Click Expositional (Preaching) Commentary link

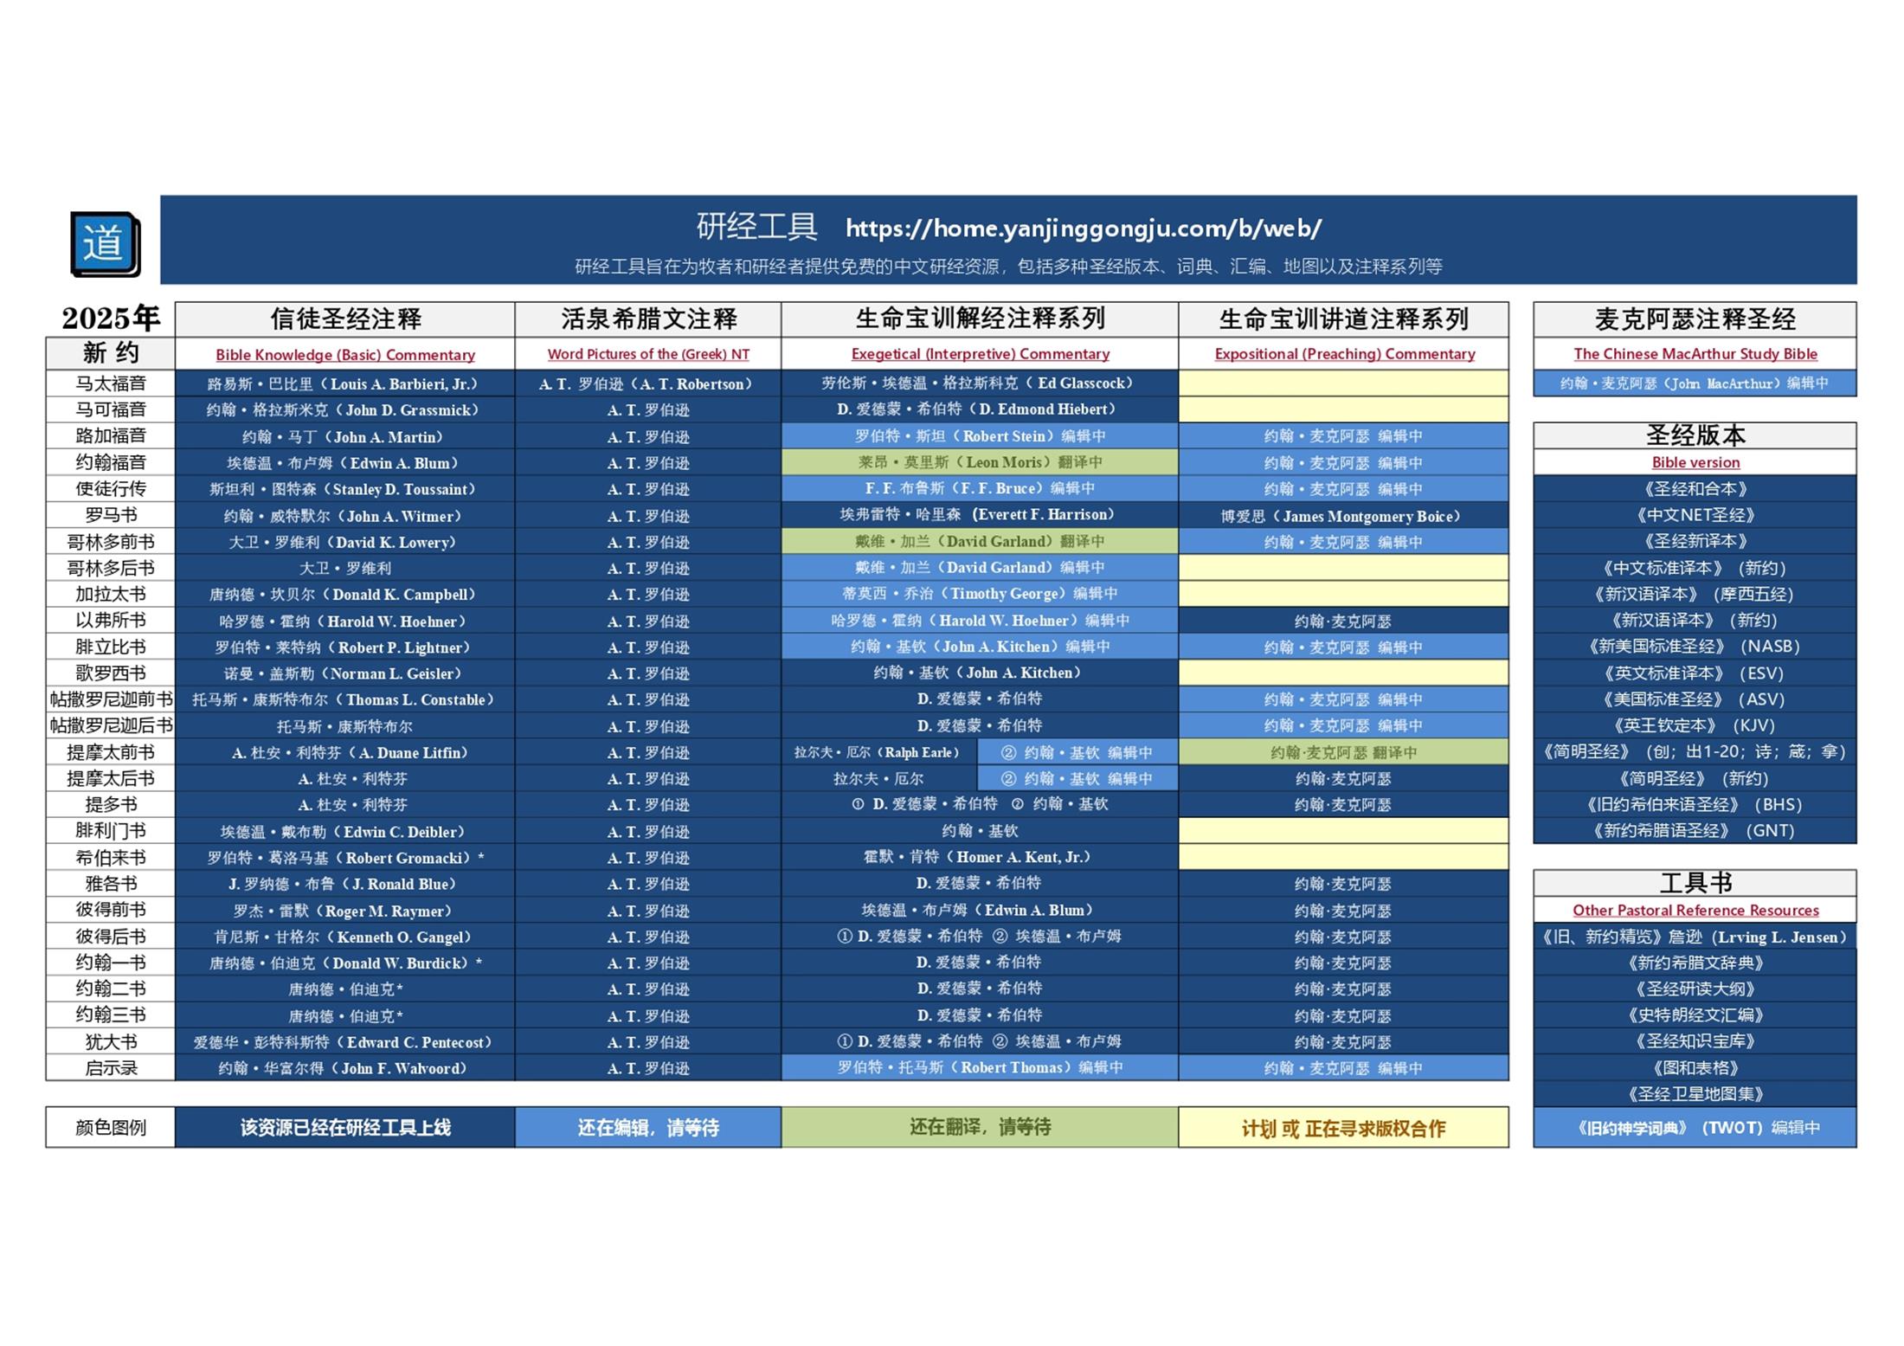click(x=1344, y=354)
